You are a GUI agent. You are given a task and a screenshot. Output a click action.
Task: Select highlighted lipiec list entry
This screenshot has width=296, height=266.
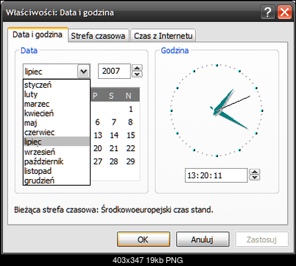[x=57, y=141]
